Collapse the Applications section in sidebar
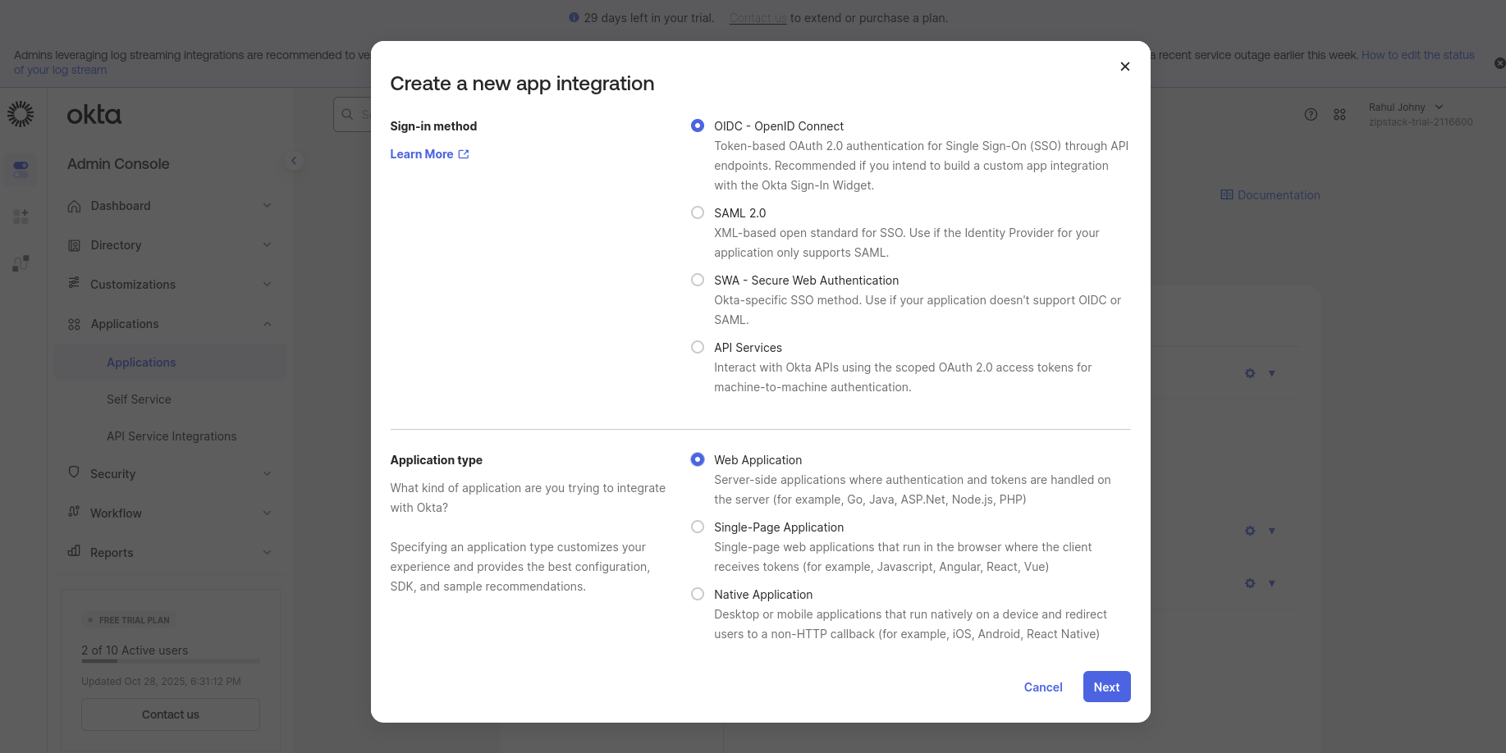This screenshot has width=1506, height=753. 267,323
